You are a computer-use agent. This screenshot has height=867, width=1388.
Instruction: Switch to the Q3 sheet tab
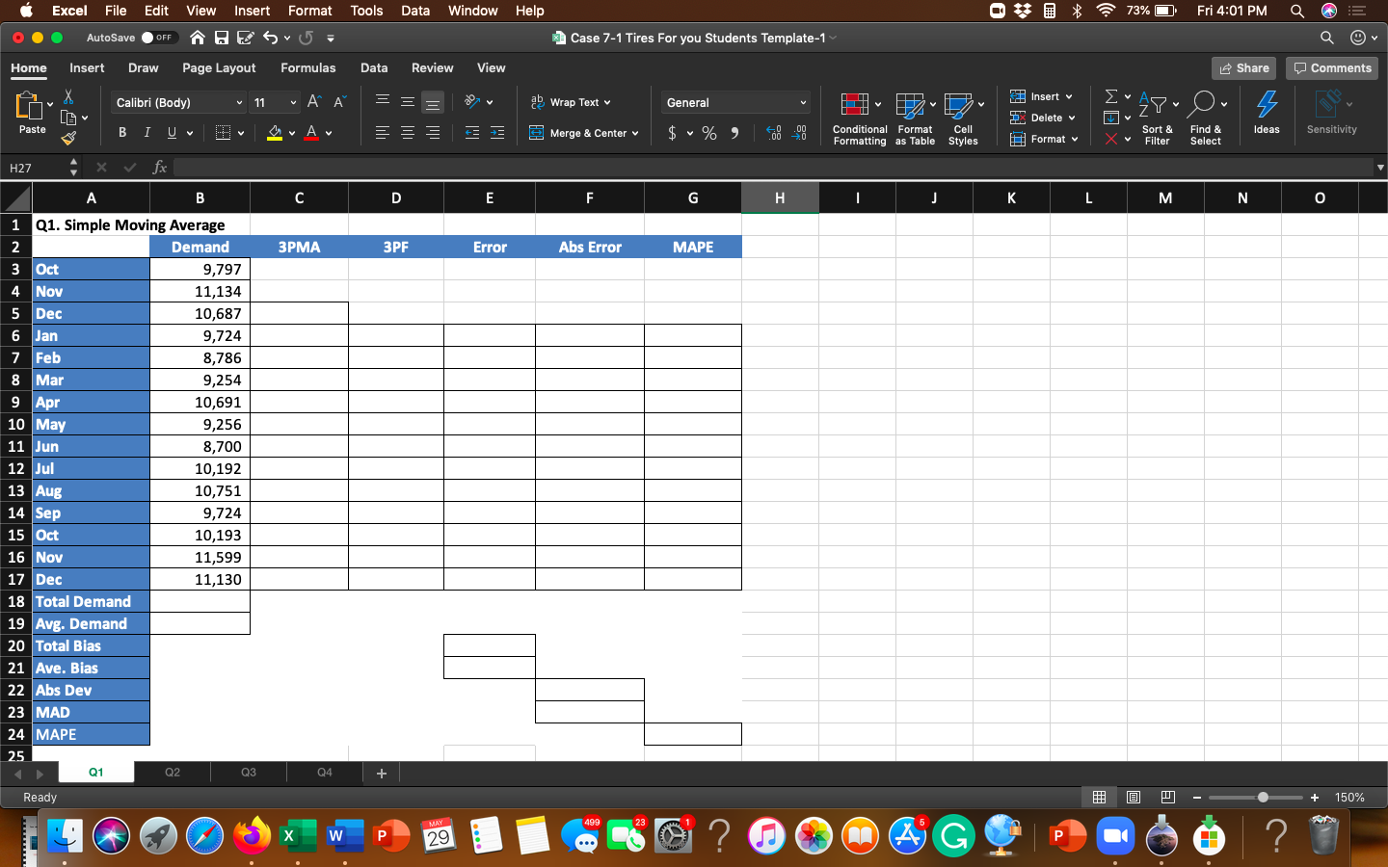[x=249, y=773]
